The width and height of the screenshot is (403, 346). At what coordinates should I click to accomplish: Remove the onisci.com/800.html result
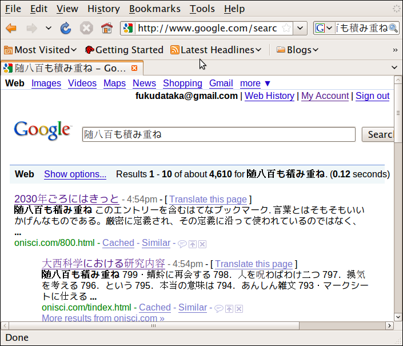point(202,244)
